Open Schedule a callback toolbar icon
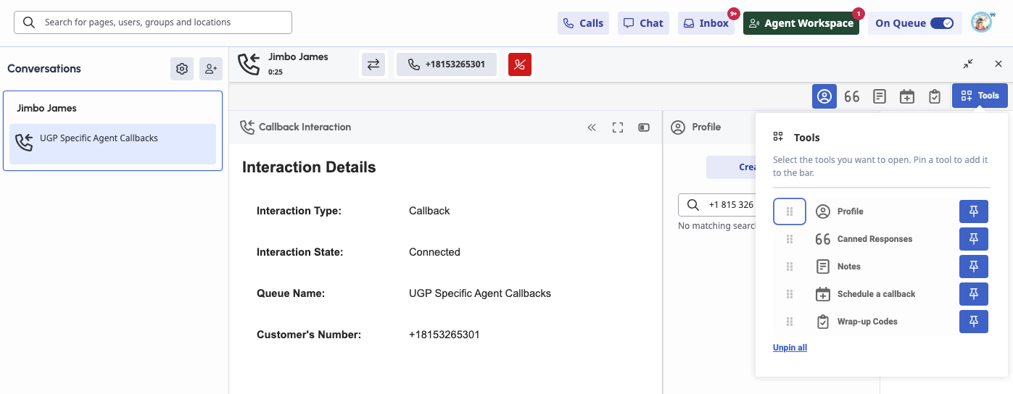The image size is (1013, 394). (907, 96)
